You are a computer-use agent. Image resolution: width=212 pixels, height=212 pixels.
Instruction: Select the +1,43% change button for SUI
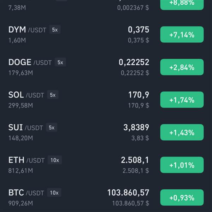[x=182, y=132]
